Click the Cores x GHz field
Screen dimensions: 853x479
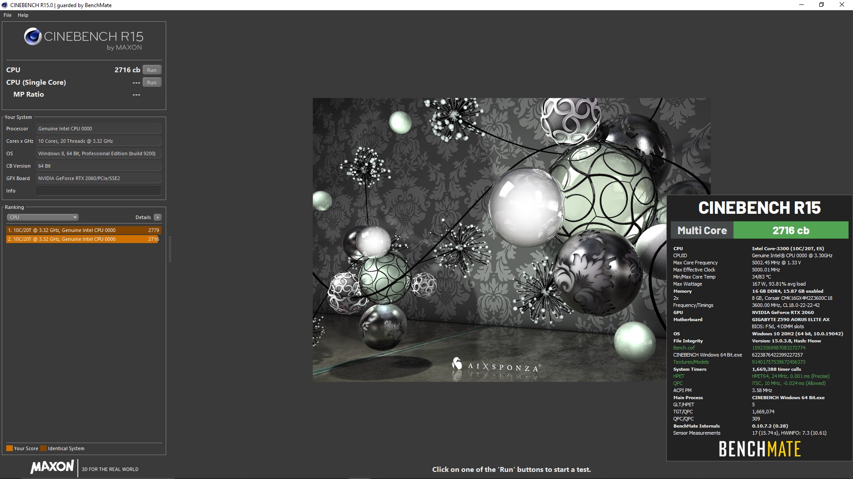(x=99, y=141)
